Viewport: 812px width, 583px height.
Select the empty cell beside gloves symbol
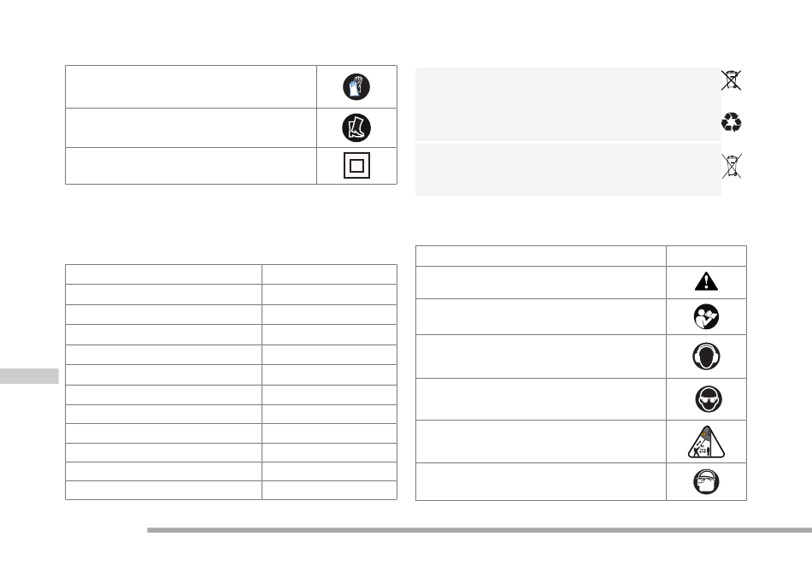coord(191,87)
